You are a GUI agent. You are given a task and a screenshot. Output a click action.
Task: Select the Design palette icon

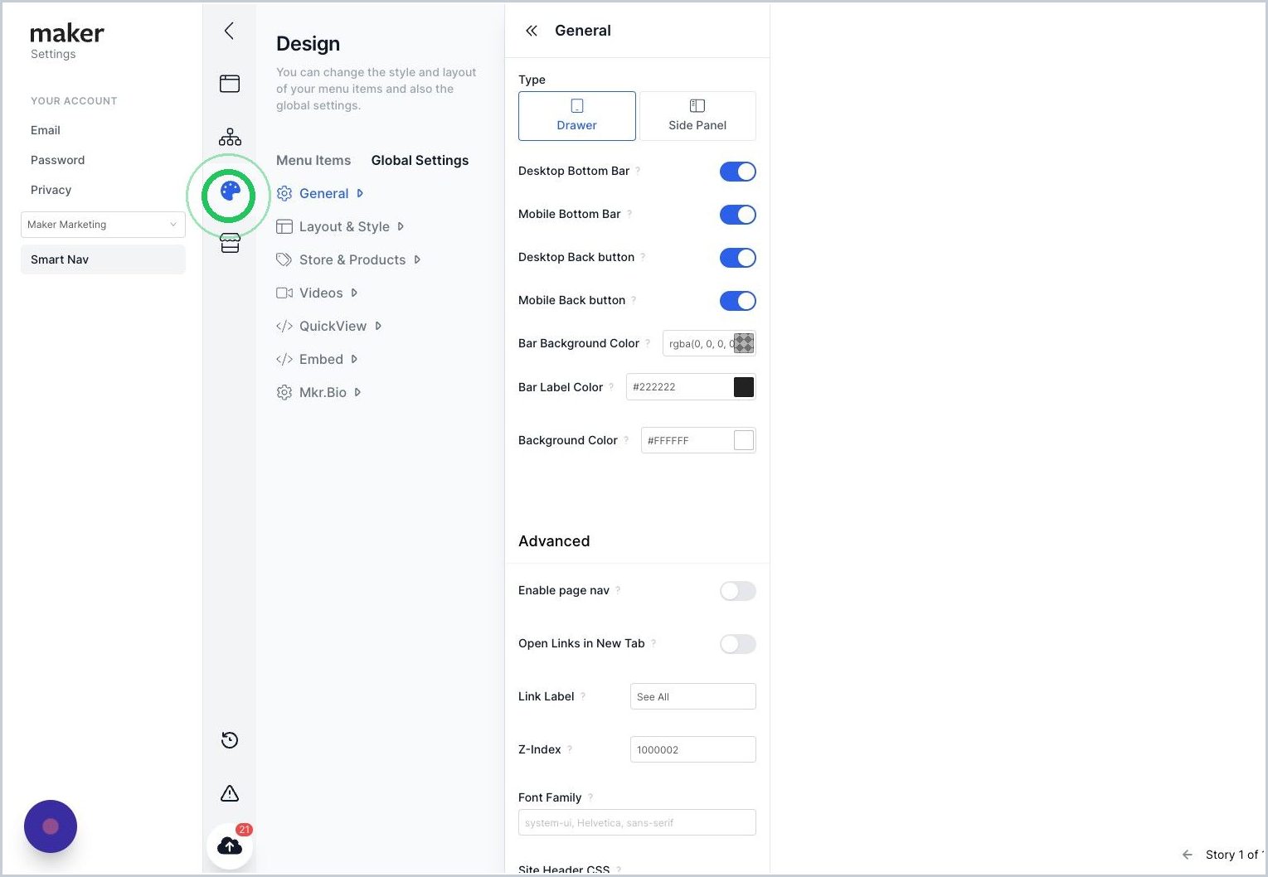230,191
